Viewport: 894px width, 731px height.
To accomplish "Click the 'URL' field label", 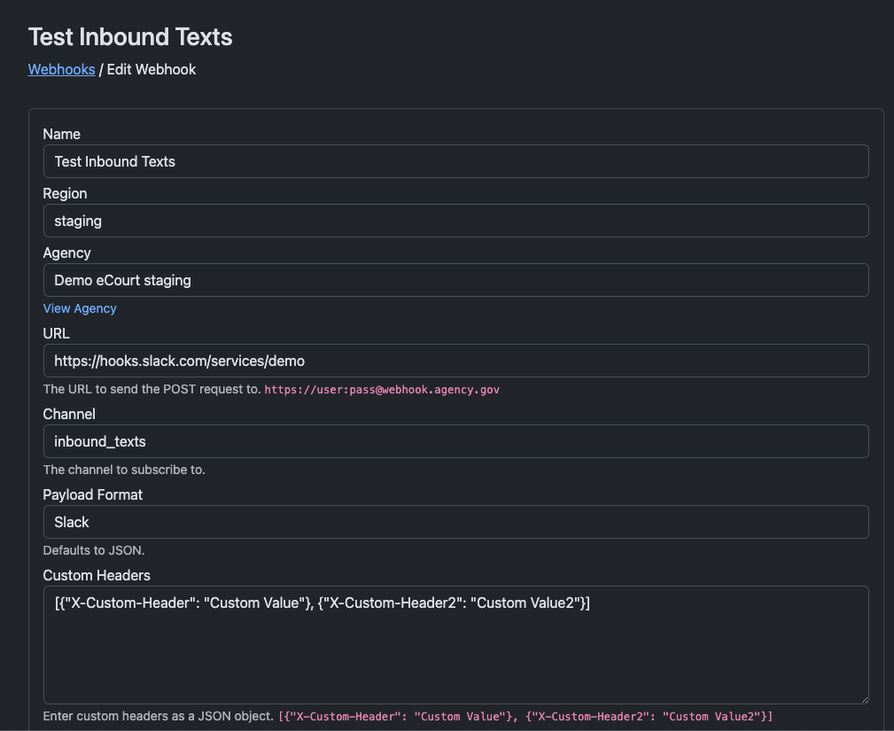I will point(57,333).
